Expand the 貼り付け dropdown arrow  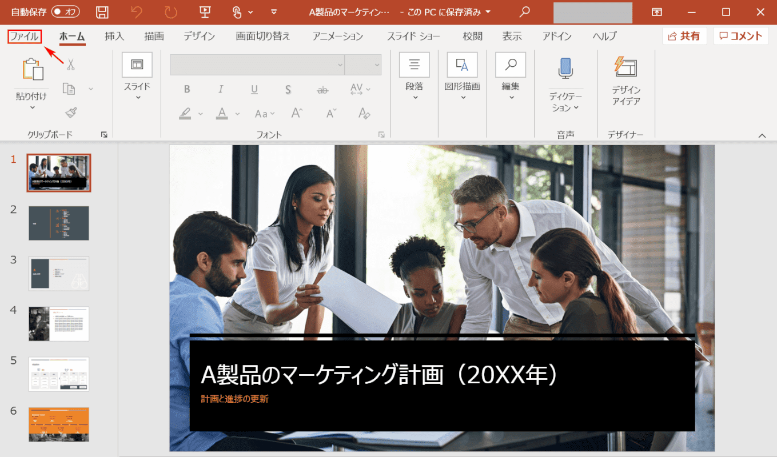tap(32, 107)
